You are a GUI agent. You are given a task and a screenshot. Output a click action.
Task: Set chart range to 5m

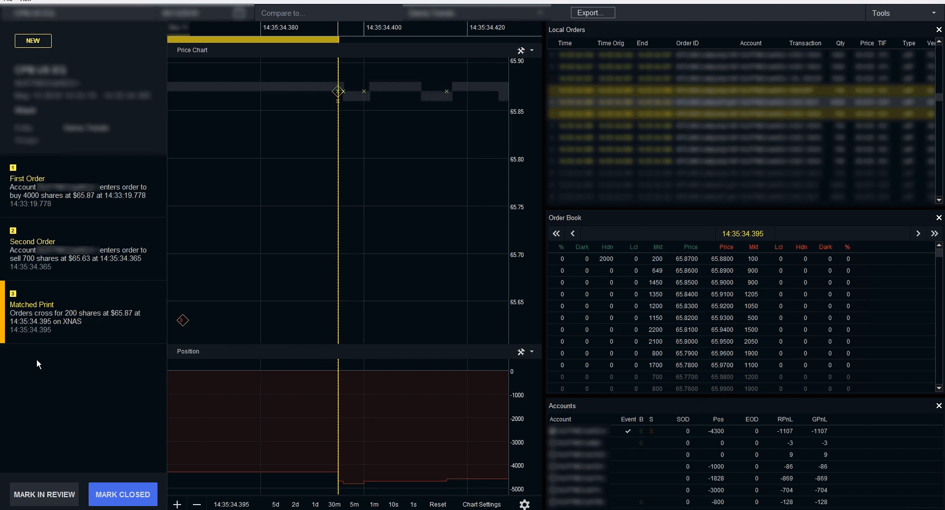[x=354, y=504]
